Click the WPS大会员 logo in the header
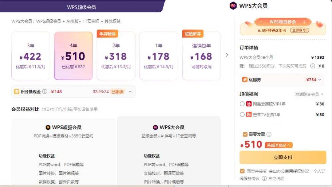Screen dimensions: 332x187 coord(233,6)
